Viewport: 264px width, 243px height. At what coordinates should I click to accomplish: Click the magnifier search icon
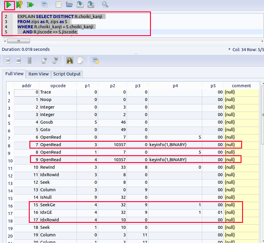[x=105, y=5]
